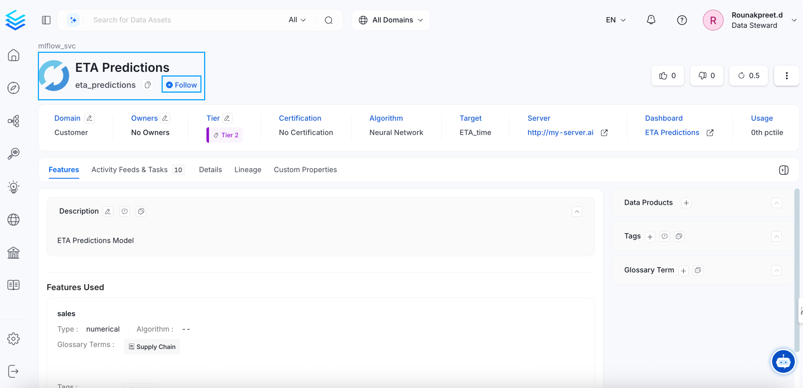Edit the Description with the pencil icon
Image resolution: width=803 pixels, height=388 pixels.
tap(108, 211)
